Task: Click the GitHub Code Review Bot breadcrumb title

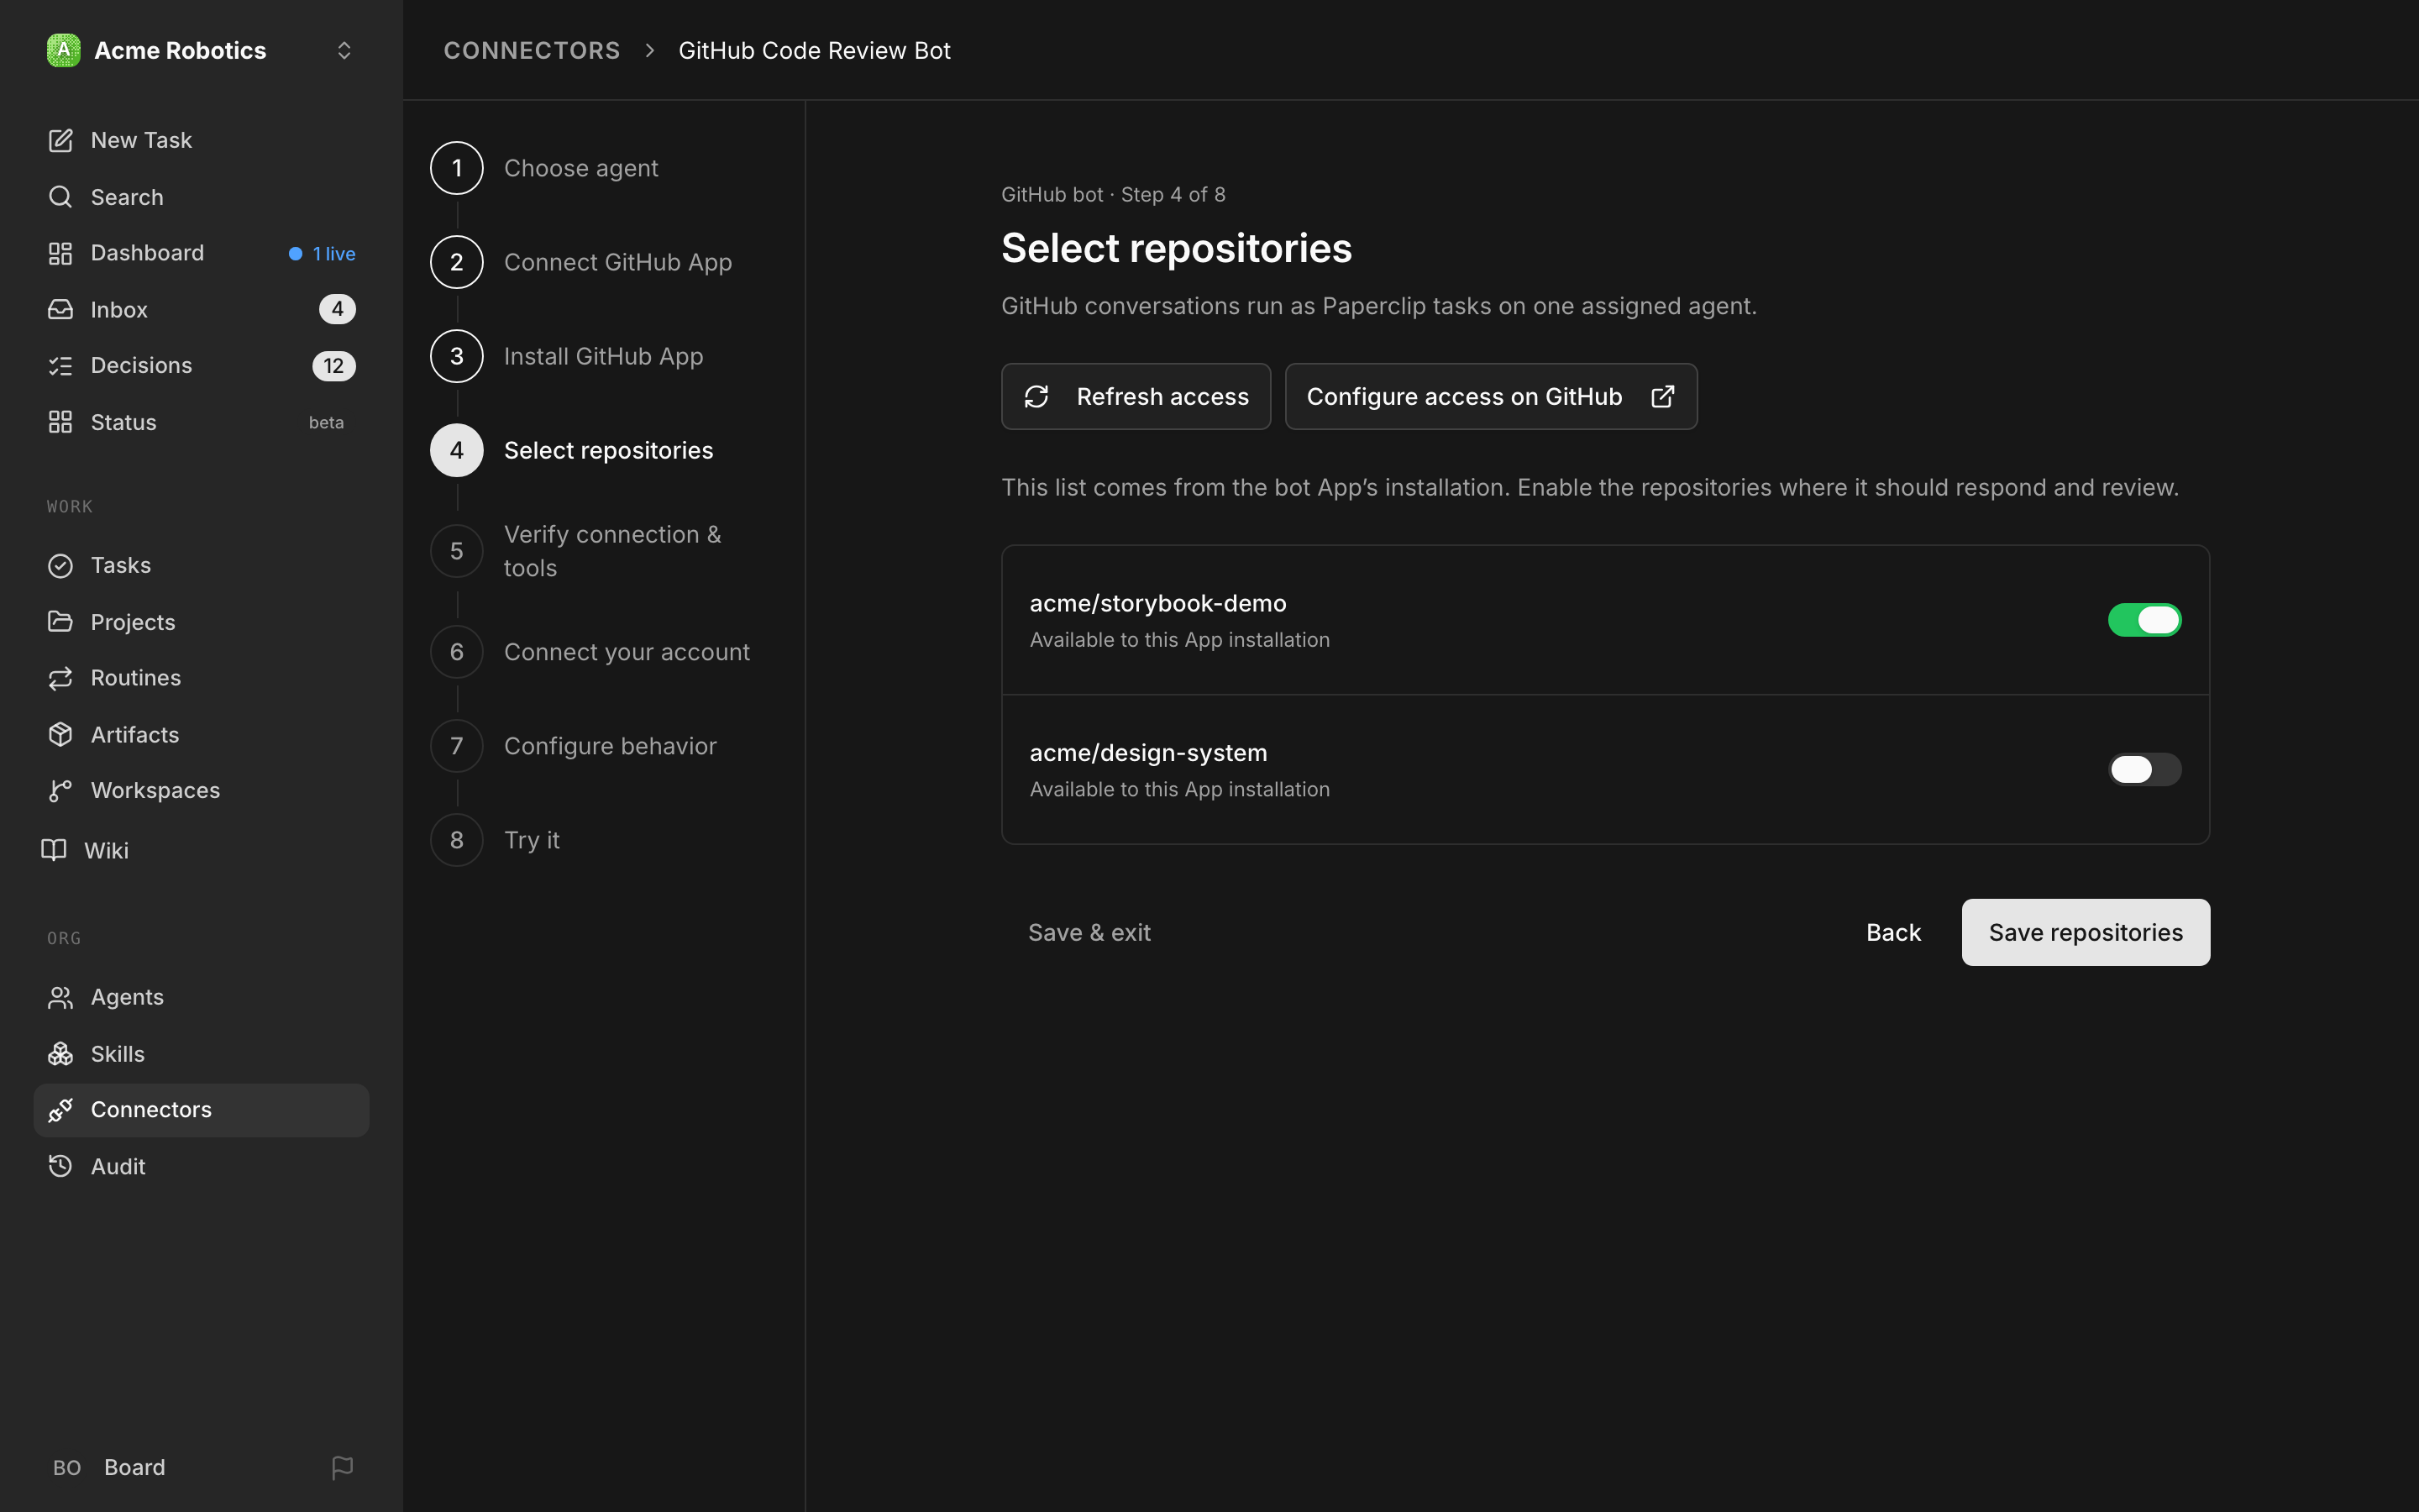Action: point(814,50)
